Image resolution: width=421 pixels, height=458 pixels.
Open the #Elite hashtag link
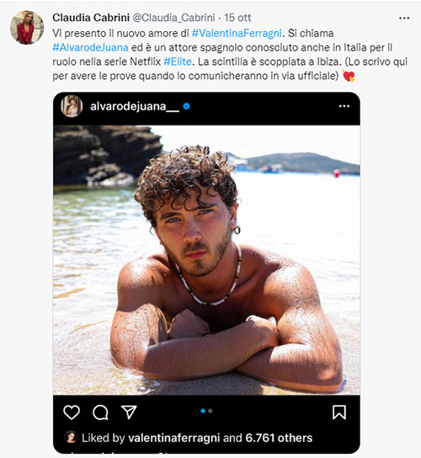click(x=178, y=61)
